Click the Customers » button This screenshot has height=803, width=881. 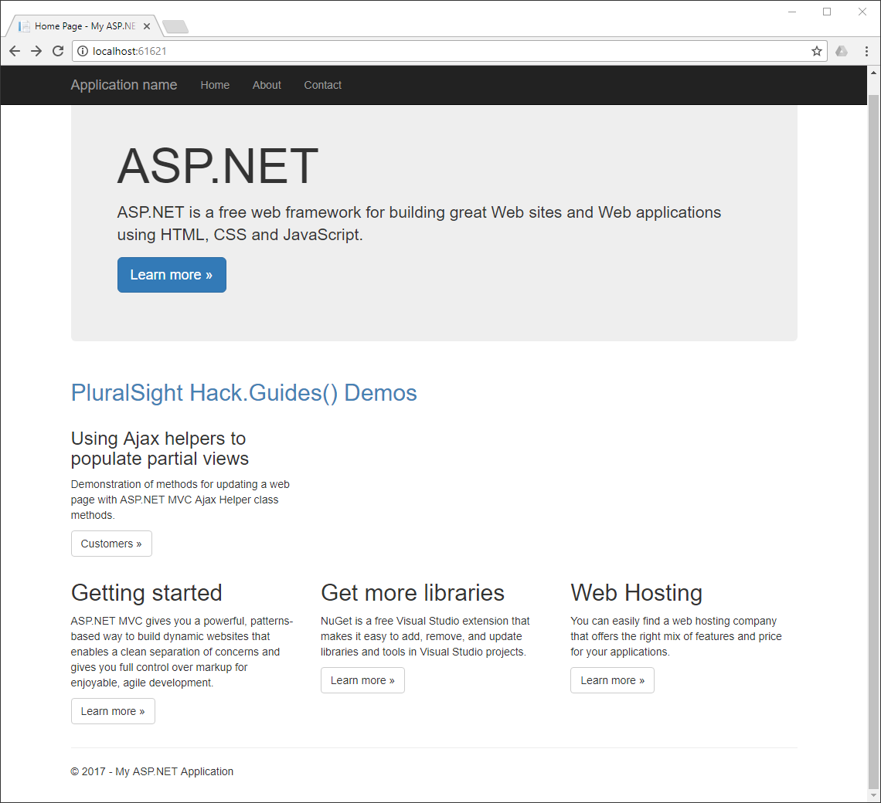coord(111,544)
